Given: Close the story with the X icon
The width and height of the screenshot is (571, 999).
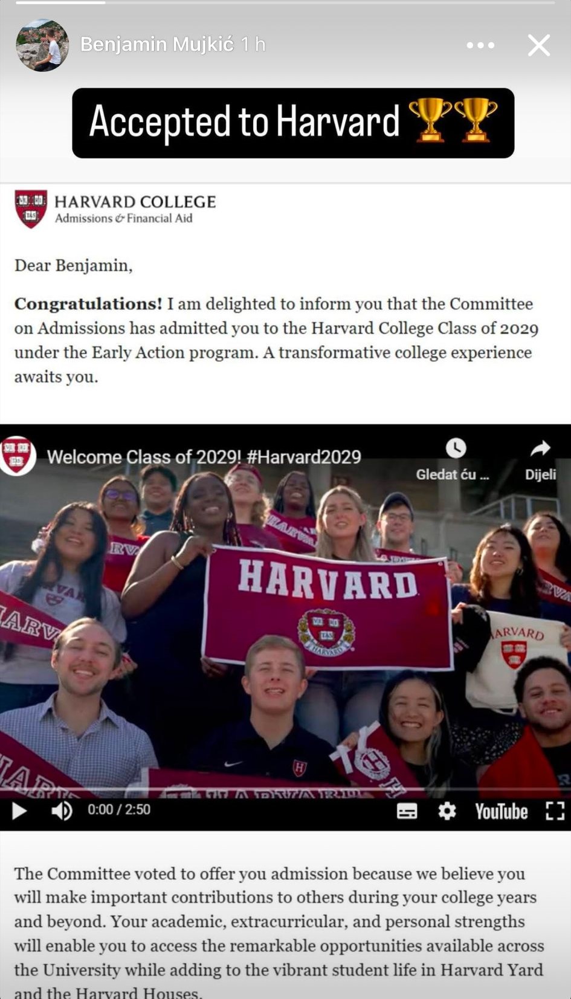Looking at the screenshot, I should [x=538, y=45].
